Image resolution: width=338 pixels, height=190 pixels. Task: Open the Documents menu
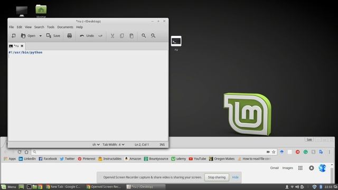coord(65,27)
